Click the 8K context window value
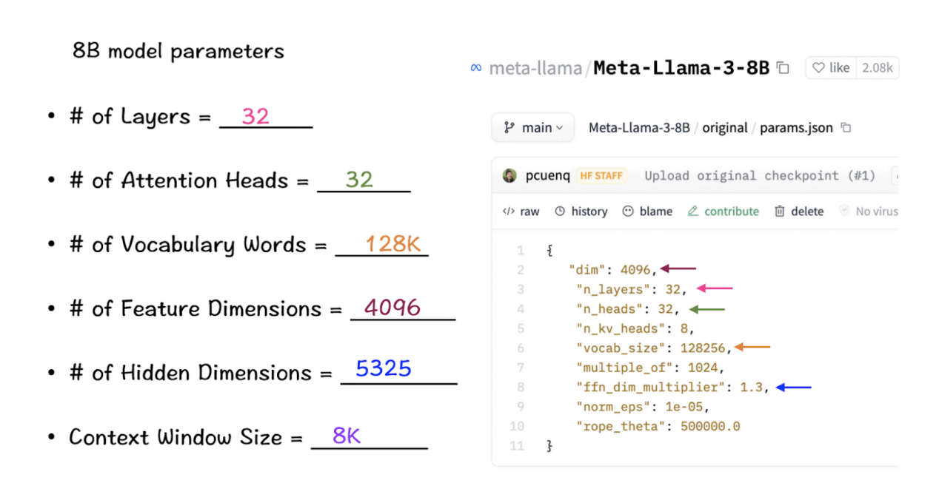 click(x=346, y=436)
